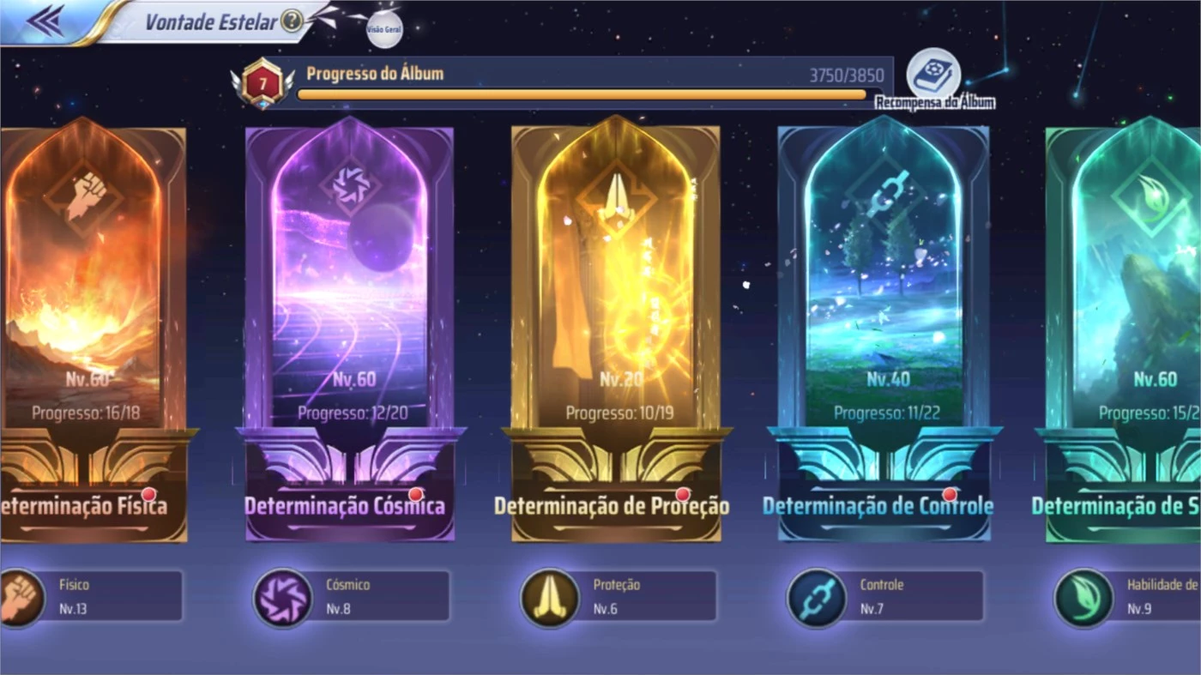Open the Visão Geral overview icon
This screenshot has height=675, width=1201.
383,29
